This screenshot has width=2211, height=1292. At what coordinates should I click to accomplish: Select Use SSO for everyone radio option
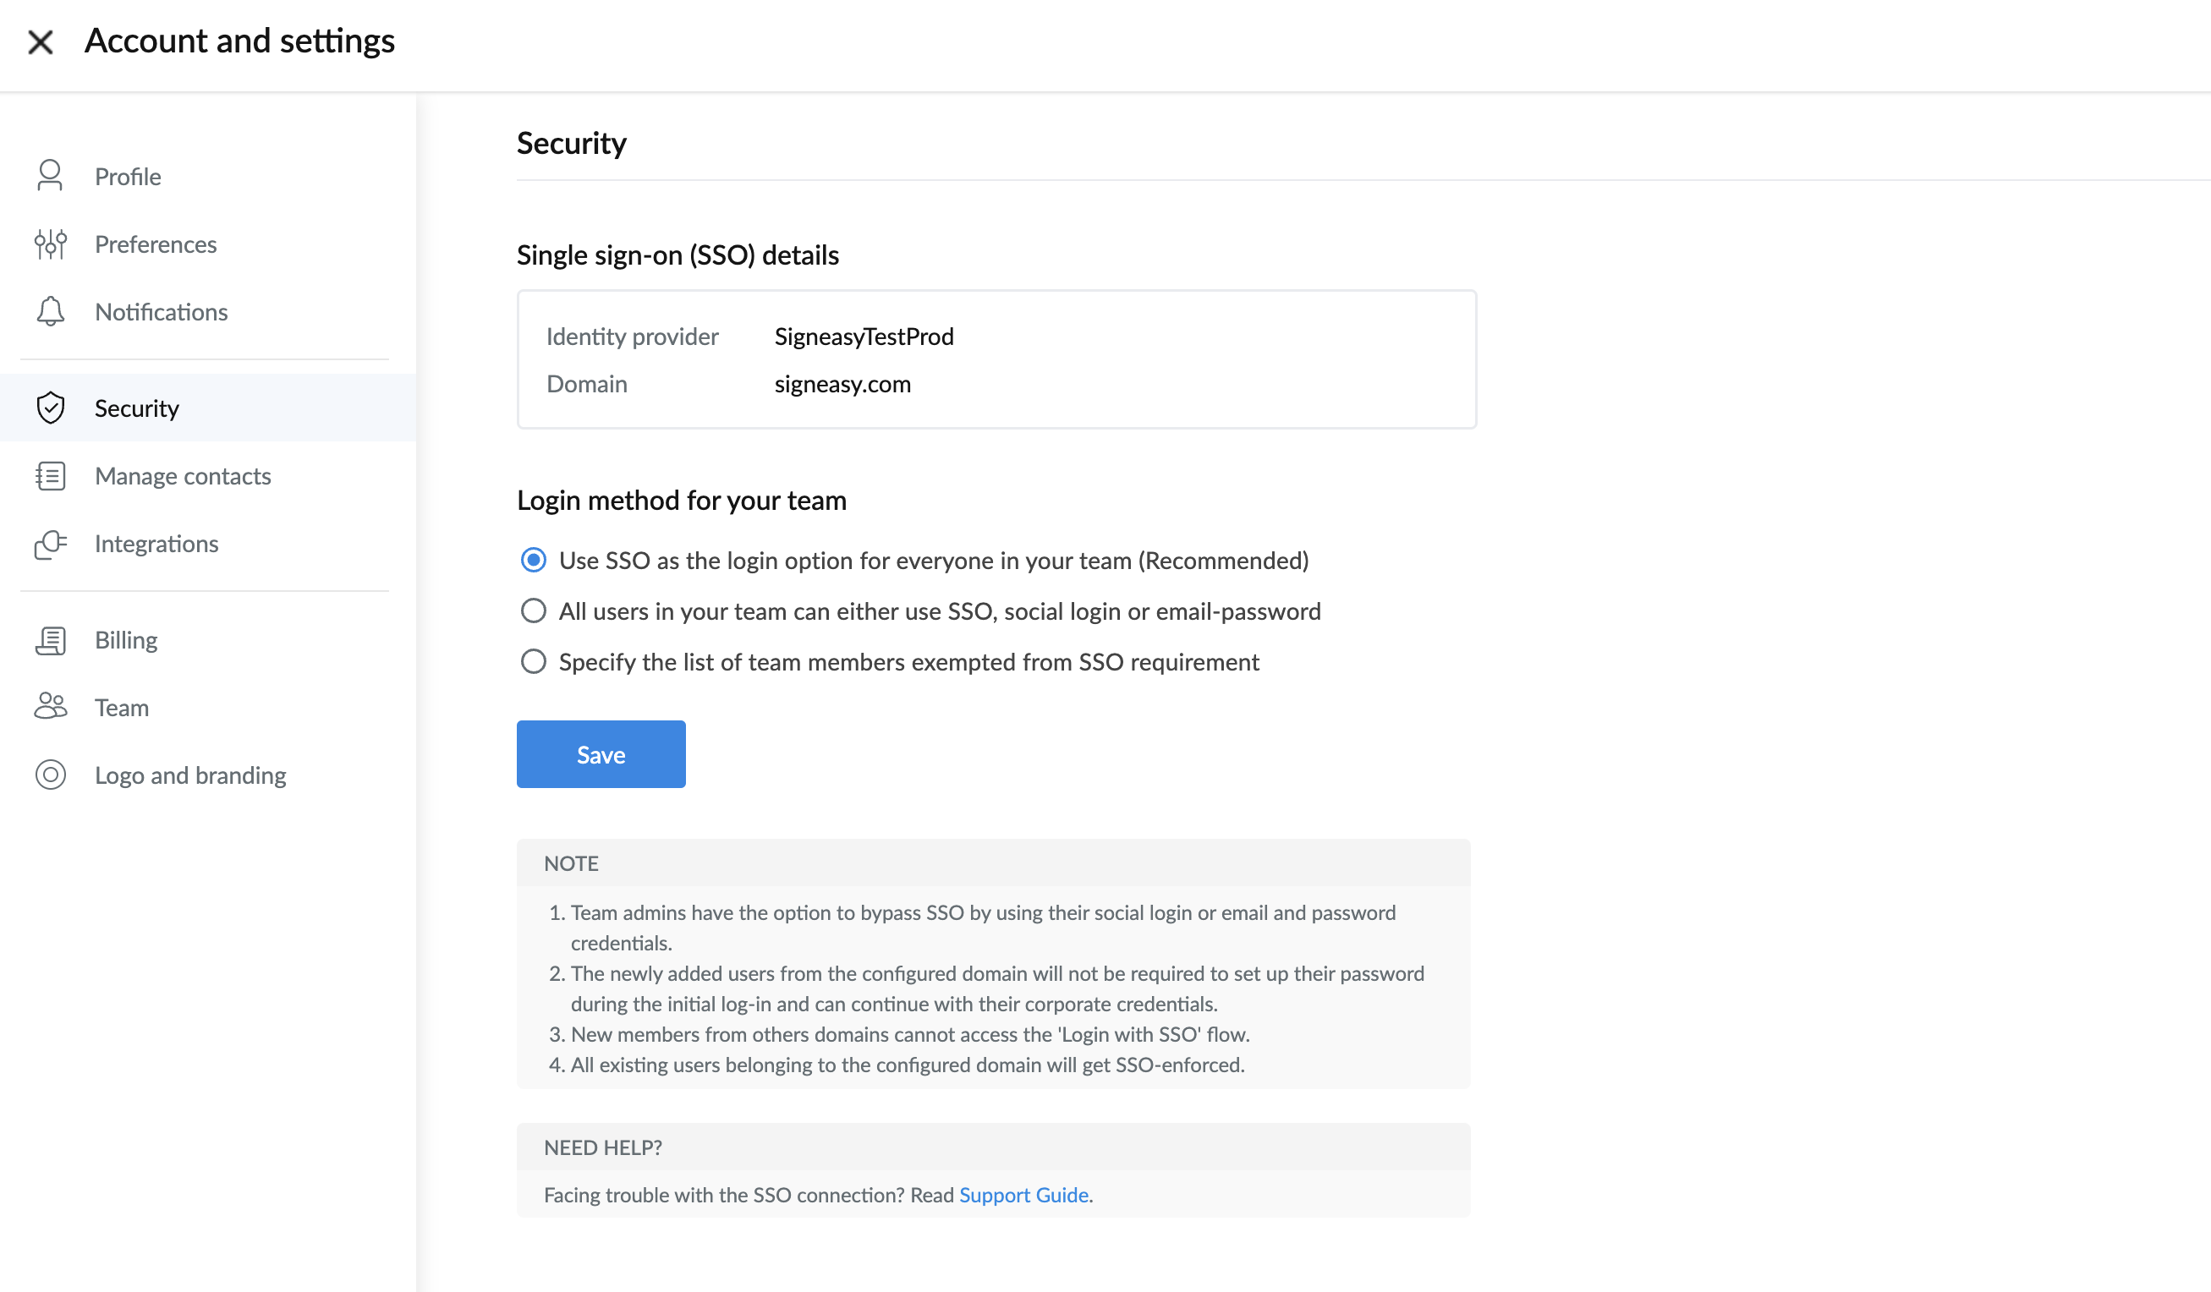pyautogui.click(x=534, y=560)
